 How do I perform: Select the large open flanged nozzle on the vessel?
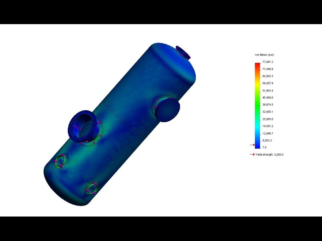(85, 127)
